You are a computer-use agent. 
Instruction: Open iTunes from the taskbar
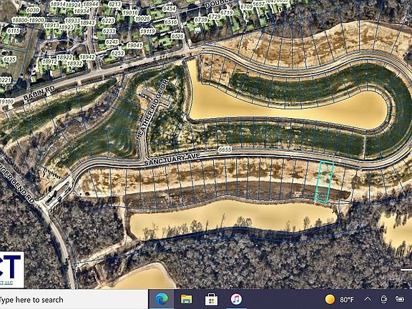pyautogui.click(x=236, y=299)
